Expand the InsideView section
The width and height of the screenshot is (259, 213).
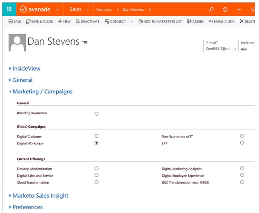tap(25, 69)
